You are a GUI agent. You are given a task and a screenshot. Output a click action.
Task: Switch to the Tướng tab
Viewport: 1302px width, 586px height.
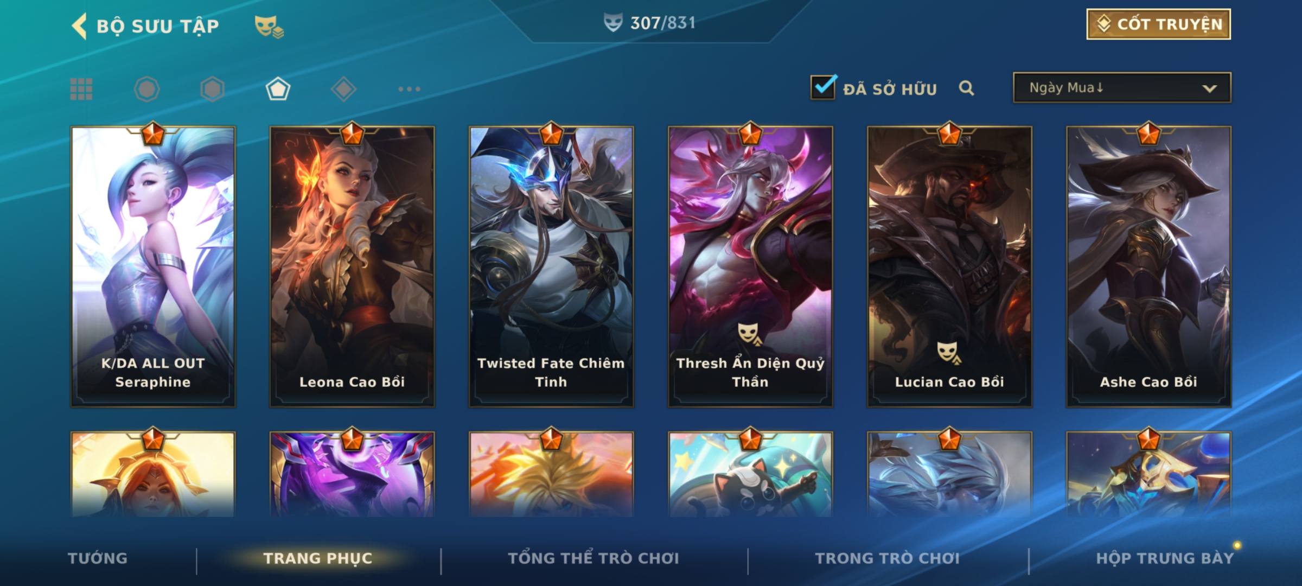point(98,558)
